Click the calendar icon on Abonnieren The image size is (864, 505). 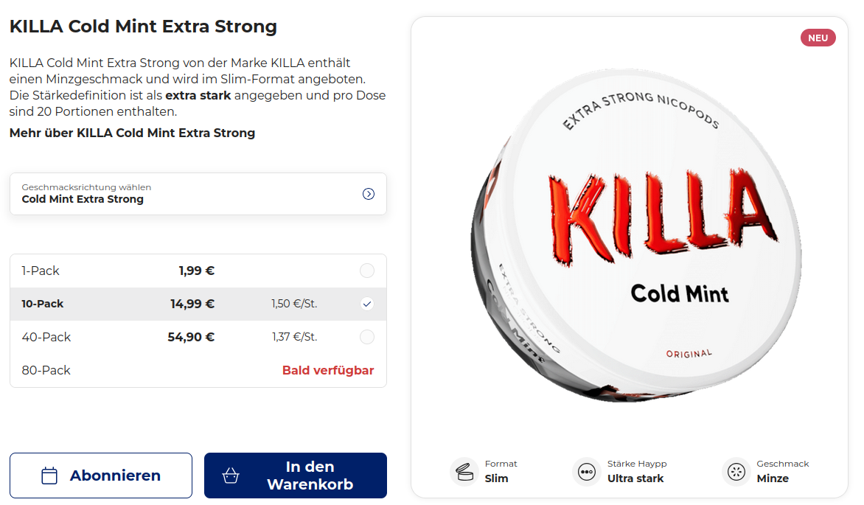(49, 476)
